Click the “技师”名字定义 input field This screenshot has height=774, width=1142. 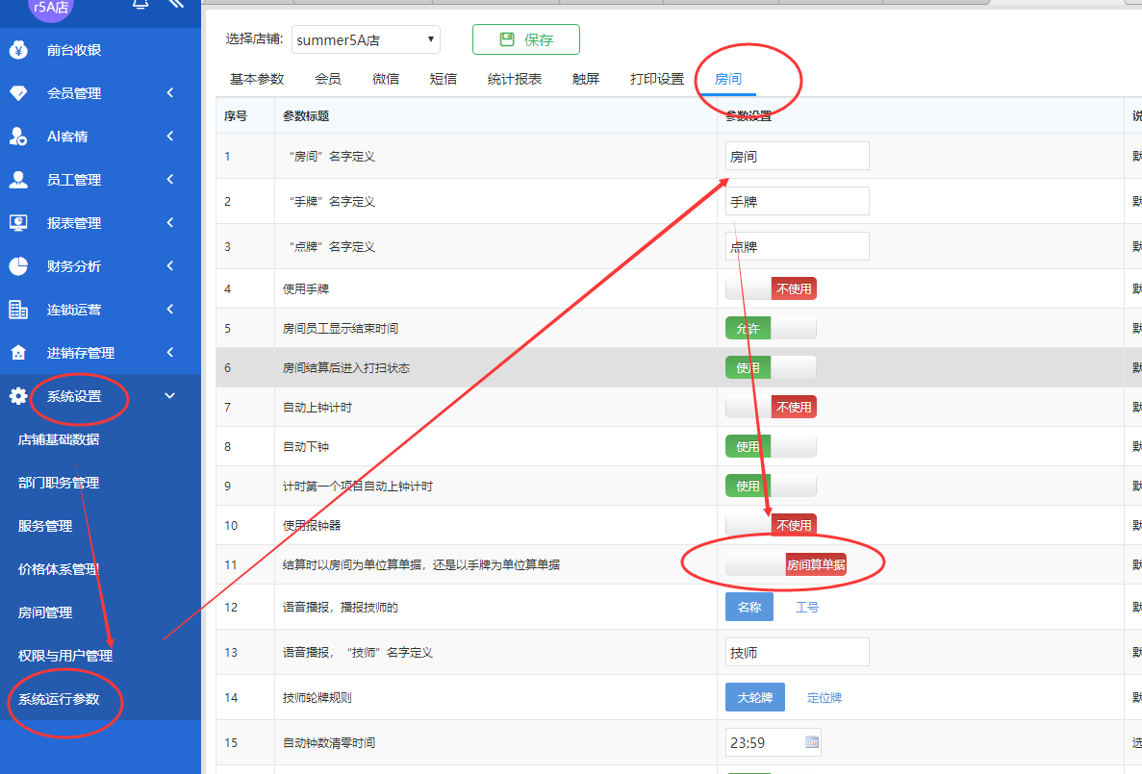tap(797, 653)
